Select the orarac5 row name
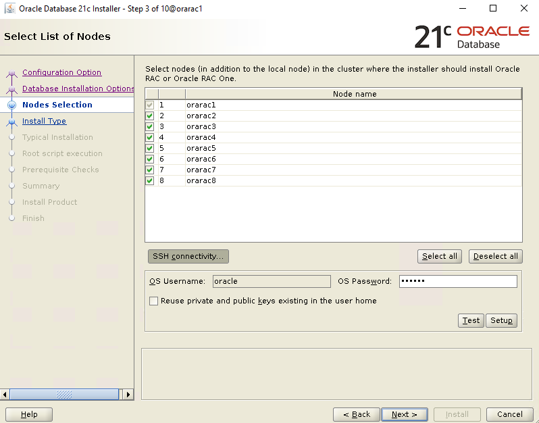 click(201, 148)
